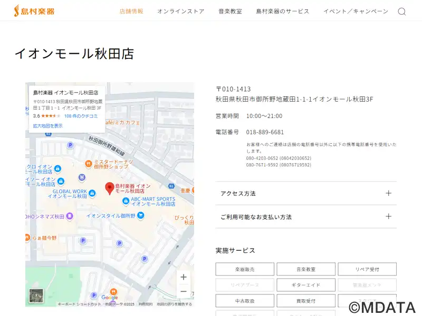Viewport: 422px width, 316px height.
Task: Click the mobile number 080-4203-0652
Action: coord(262,158)
